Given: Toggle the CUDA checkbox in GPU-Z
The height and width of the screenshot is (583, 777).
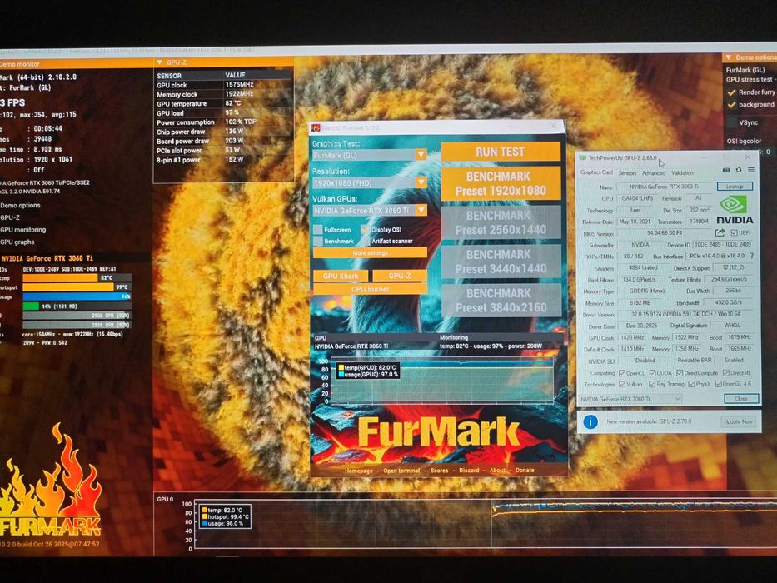Looking at the screenshot, I should pyautogui.click(x=653, y=373).
